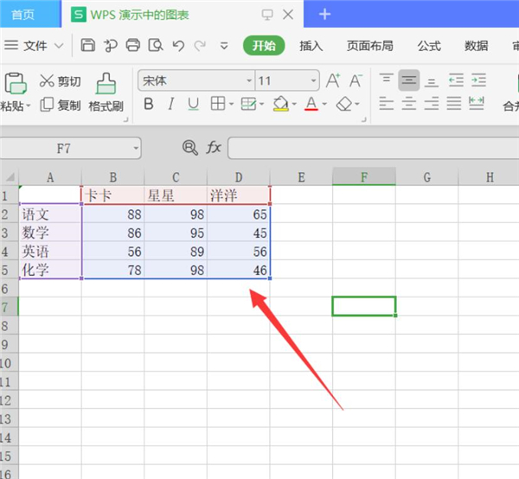Open the 插入 ribbon tab

pyautogui.click(x=311, y=46)
